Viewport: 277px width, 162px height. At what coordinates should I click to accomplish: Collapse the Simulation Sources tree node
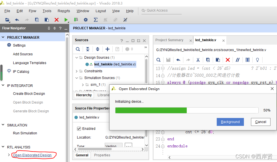(x=77, y=78)
